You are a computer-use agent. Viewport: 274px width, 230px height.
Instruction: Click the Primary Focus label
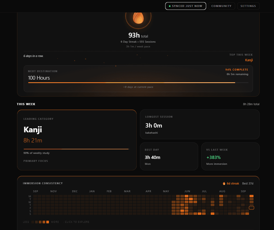coord(36,161)
